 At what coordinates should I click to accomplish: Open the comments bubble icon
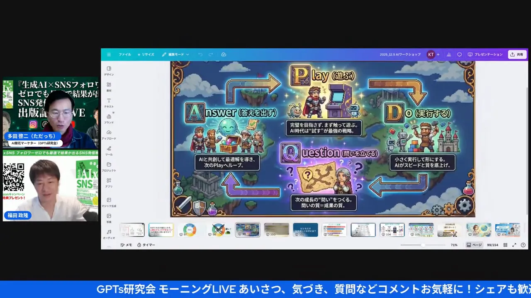pyautogui.click(x=459, y=54)
